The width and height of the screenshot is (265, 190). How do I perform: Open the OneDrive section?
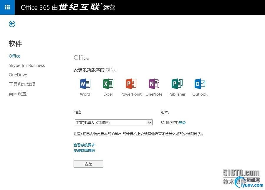click(x=18, y=75)
